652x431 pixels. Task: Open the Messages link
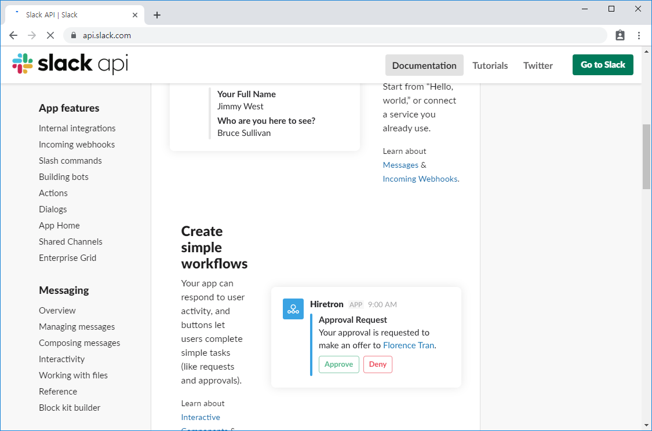pyautogui.click(x=400, y=165)
